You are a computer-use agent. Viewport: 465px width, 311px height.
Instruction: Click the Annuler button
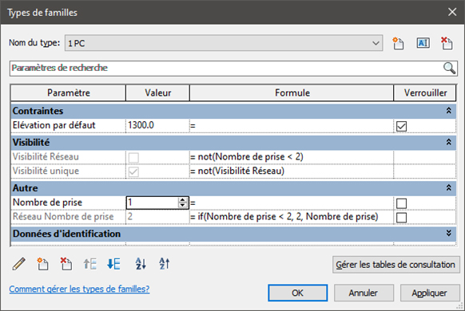364,293
